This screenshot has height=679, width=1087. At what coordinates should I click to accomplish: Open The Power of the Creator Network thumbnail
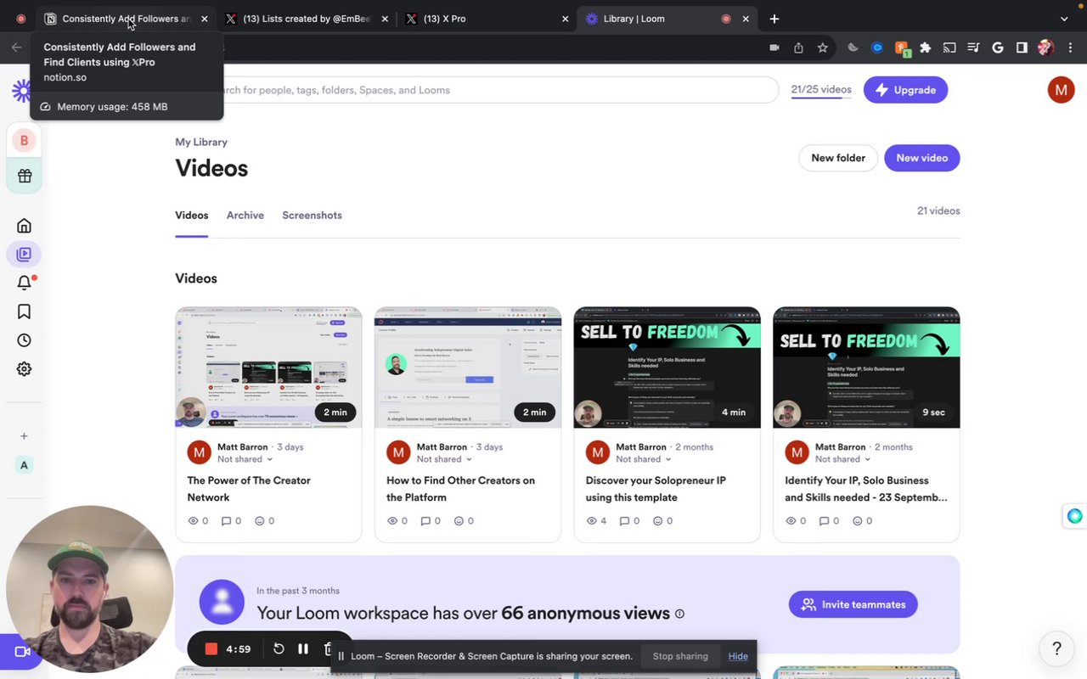[x=268, y=368]
